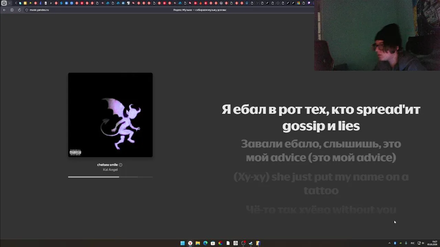Switch to the blue S favicon tab
The width and height of the screenshot is (440, 247).
[61, 3]
